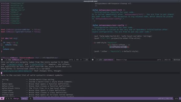Click the 'defun-block-intro' symbol in Help list
Screen dimensions: 181x102
tap(11, 88)
